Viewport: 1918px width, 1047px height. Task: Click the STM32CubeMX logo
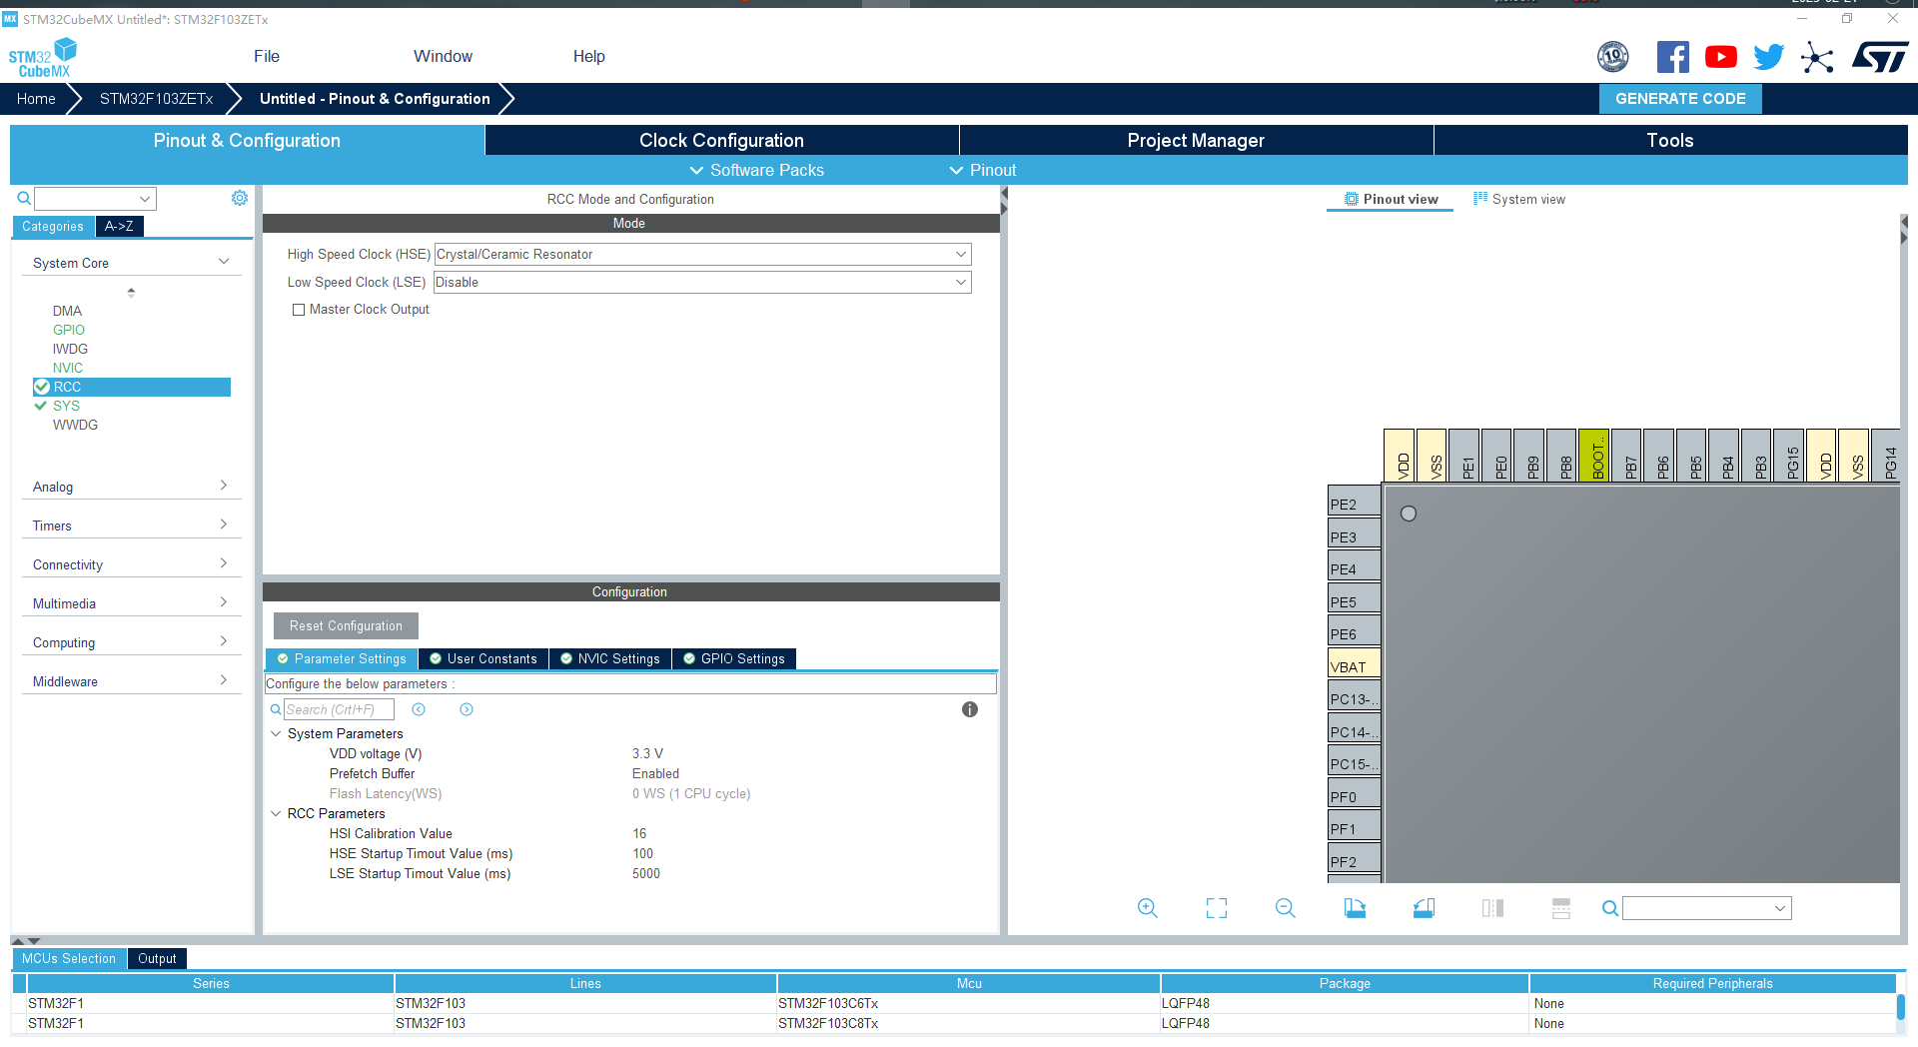(43, 58)
